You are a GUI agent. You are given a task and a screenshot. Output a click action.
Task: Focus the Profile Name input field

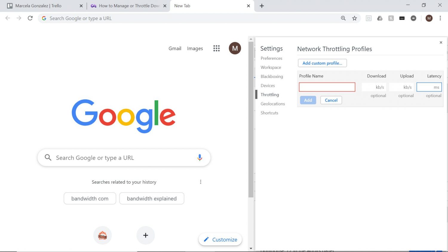327,87
